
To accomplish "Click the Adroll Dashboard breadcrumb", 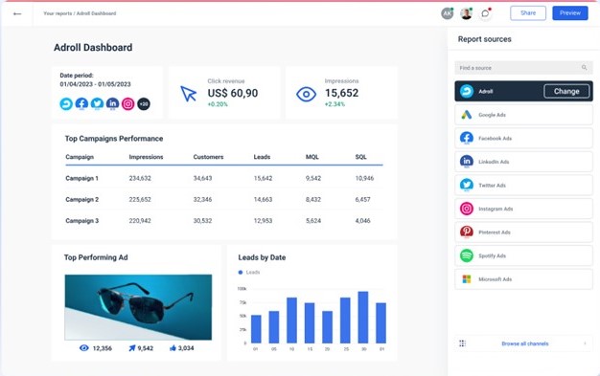I will point(96,13).
